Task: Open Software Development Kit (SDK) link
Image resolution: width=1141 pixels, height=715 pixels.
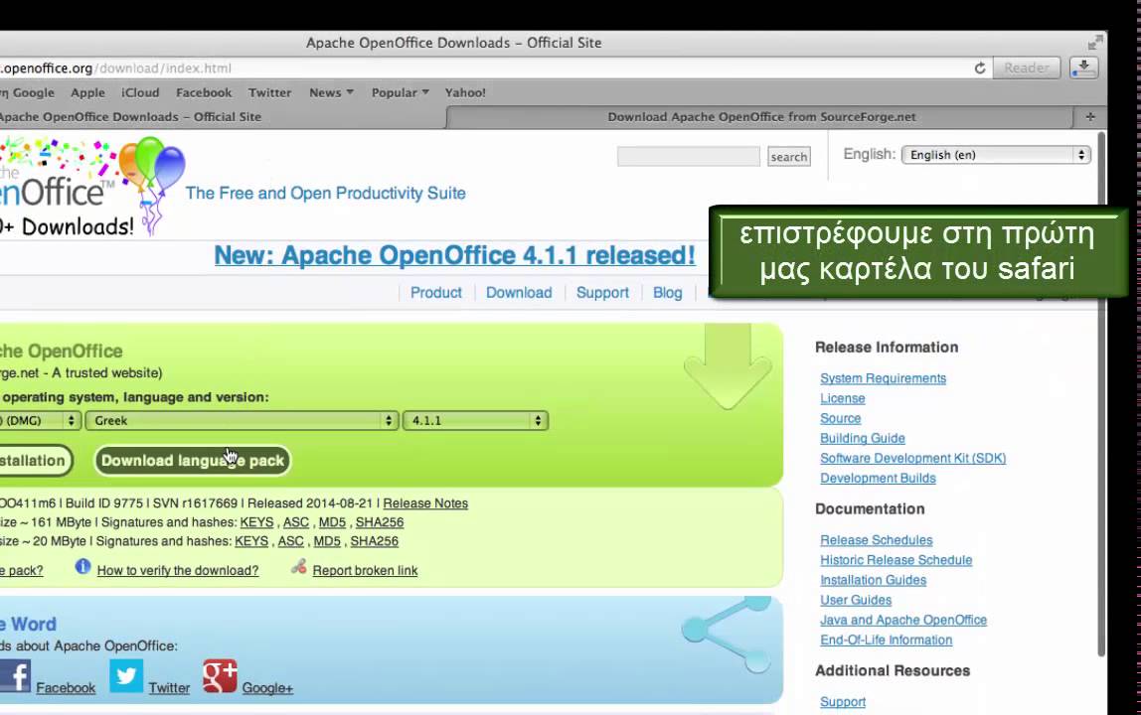Action: click(912, 458)
